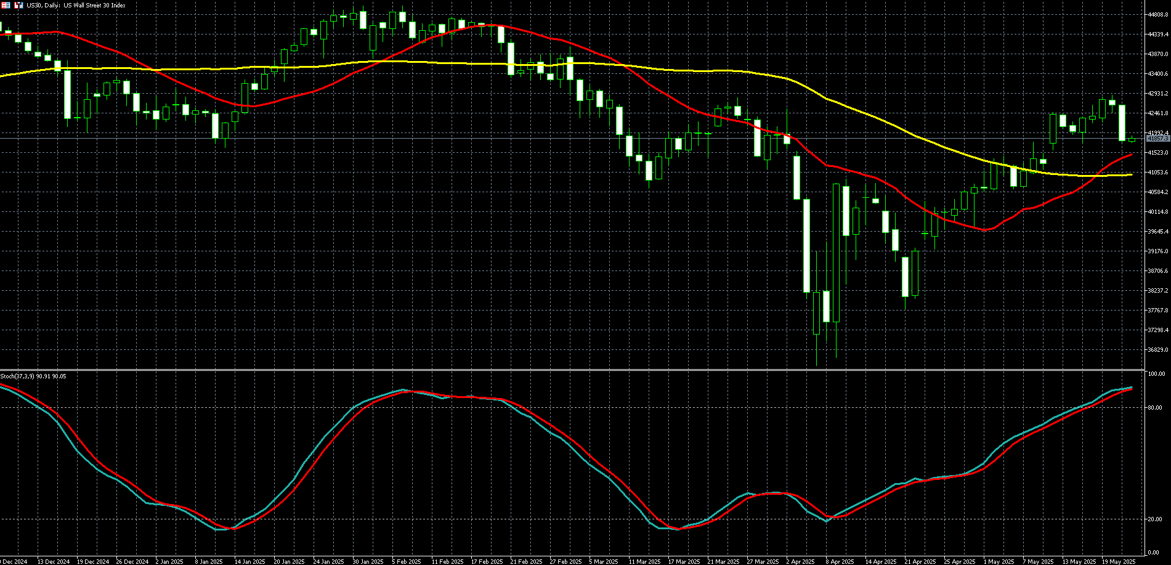The width and height of the screenshot is (1171, 565).
Task: Click the 5 Mar 2025 date label
Action: [x=604, y=561]
